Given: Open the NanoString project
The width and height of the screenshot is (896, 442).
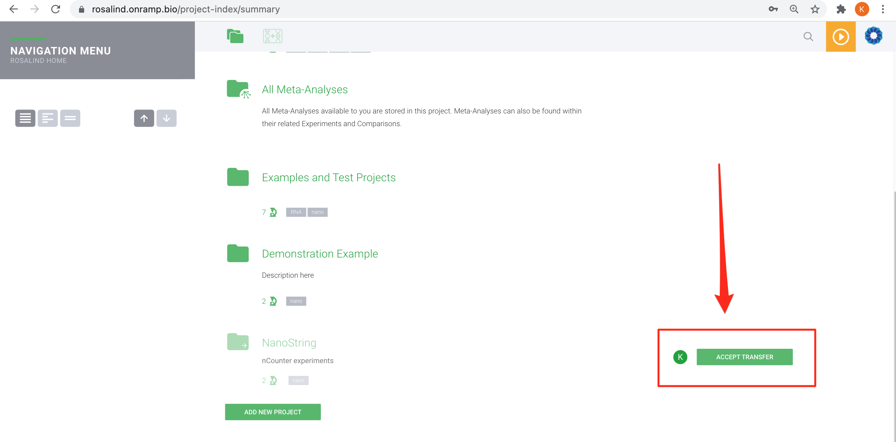Looking at the screenshot, I should pos(289,343).
